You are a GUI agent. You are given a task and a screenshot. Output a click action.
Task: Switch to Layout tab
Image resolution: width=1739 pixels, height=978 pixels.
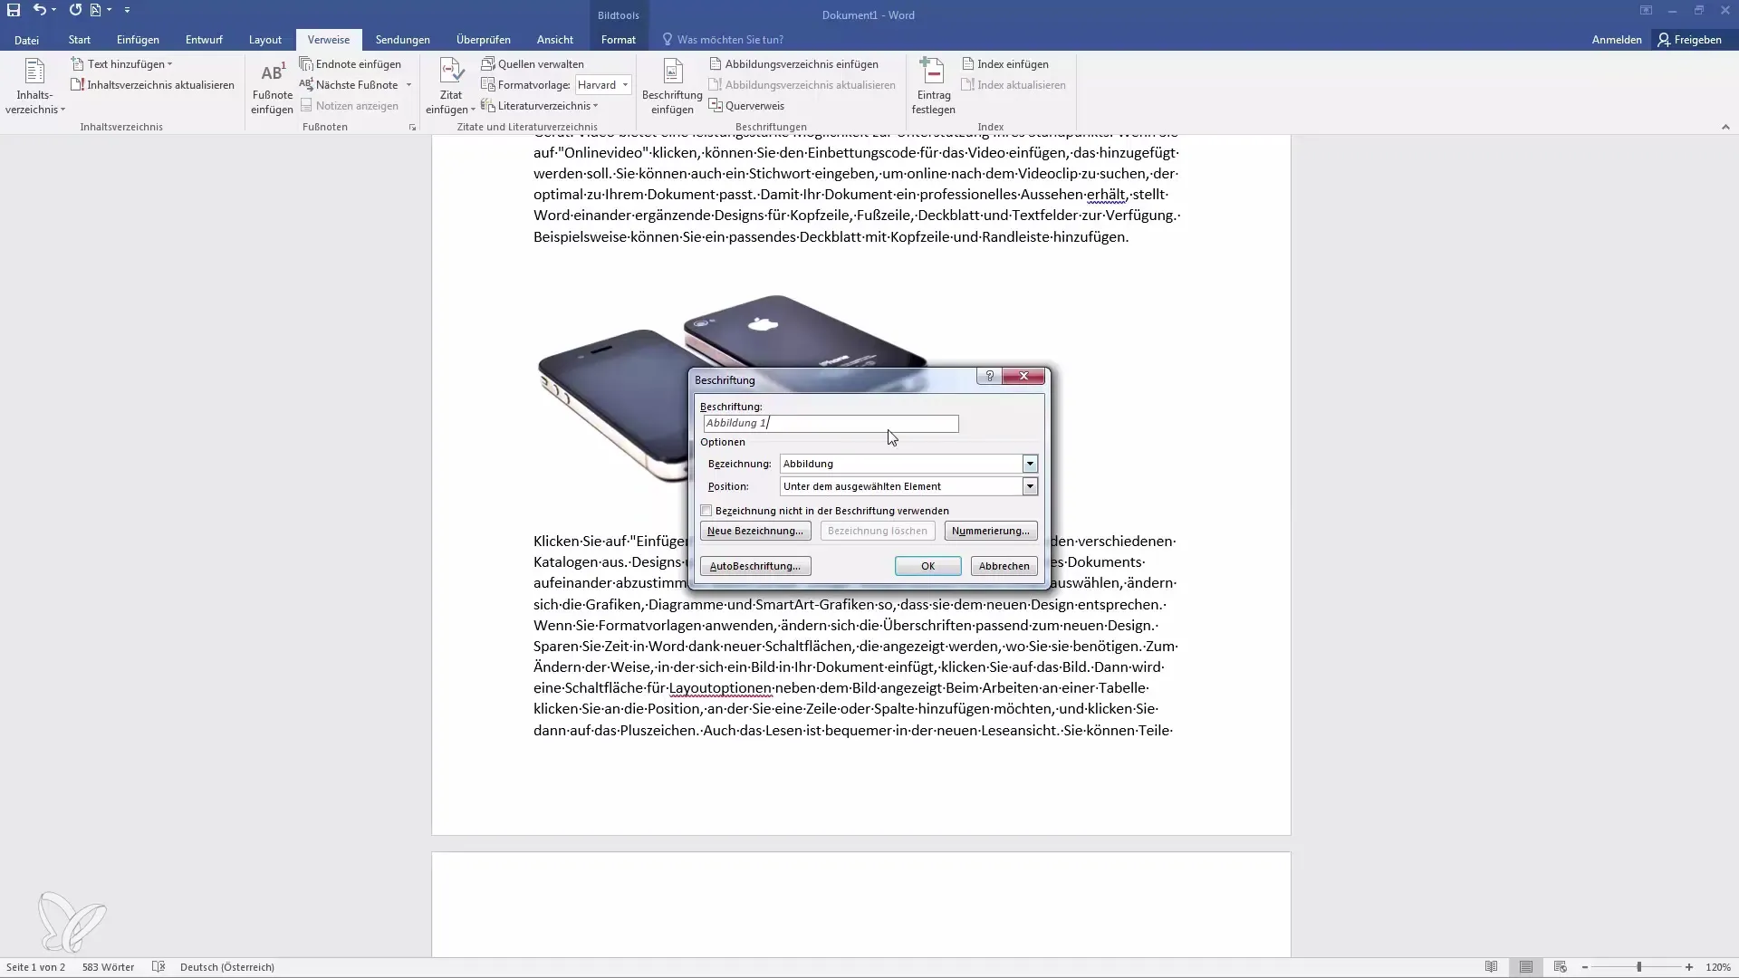tap(265, 40)
